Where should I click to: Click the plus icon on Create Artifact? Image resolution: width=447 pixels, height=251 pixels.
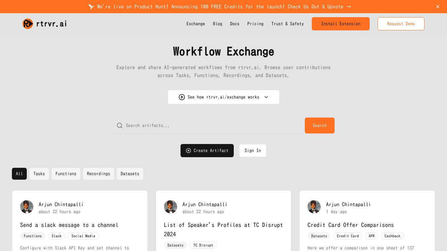click(188, 151)
